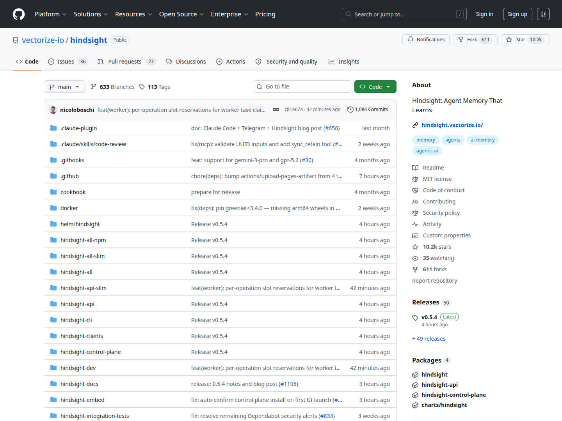
Task: Click the eye icon beside 35 watching
Action: [415, 258]
